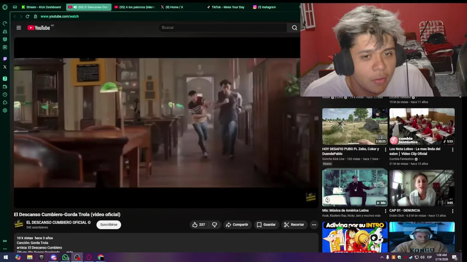Viewport: 467px width, 262px height.
Task: Open options menu for HOY DESAFIO PUBG video
Action: pos(385,150)
